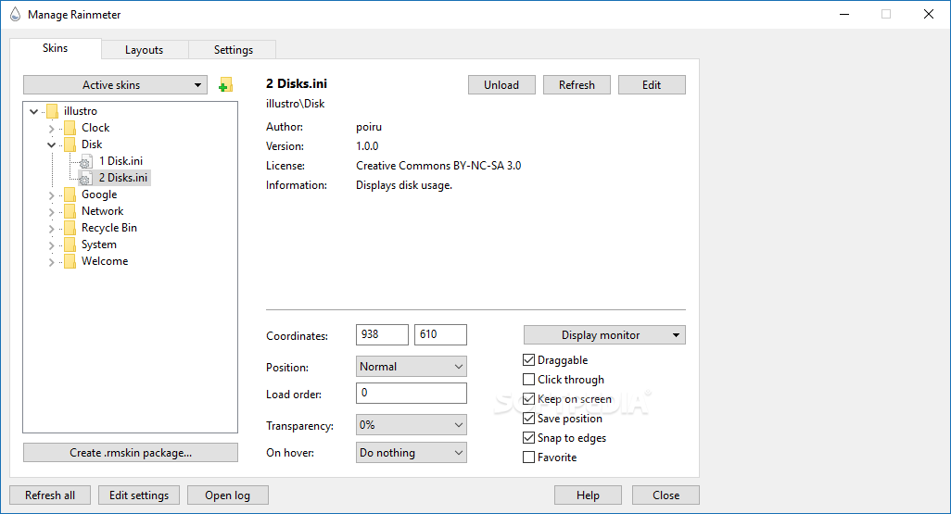Click the illustro folder icon

52,111
